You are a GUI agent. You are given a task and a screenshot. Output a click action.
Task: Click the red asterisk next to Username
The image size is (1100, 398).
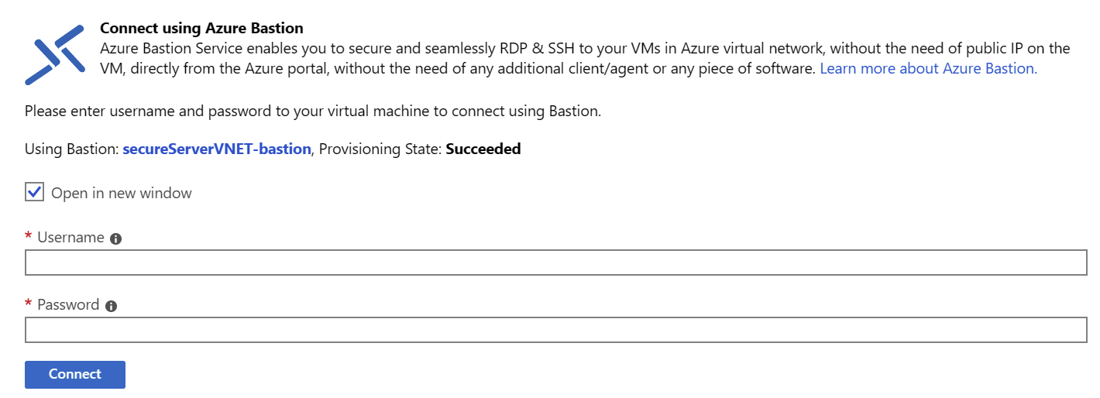point(29,236)
